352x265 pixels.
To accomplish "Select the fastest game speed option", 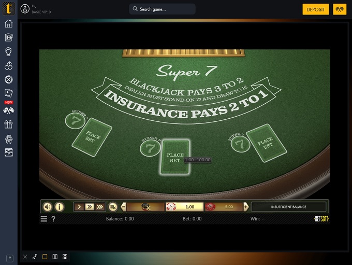I will tap(100, 207).
